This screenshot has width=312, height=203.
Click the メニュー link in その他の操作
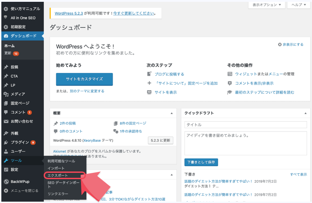tap(276, 74)
